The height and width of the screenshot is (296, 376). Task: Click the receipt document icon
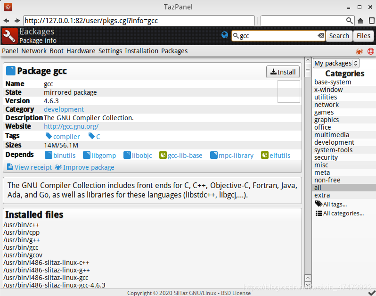(10, 167)
